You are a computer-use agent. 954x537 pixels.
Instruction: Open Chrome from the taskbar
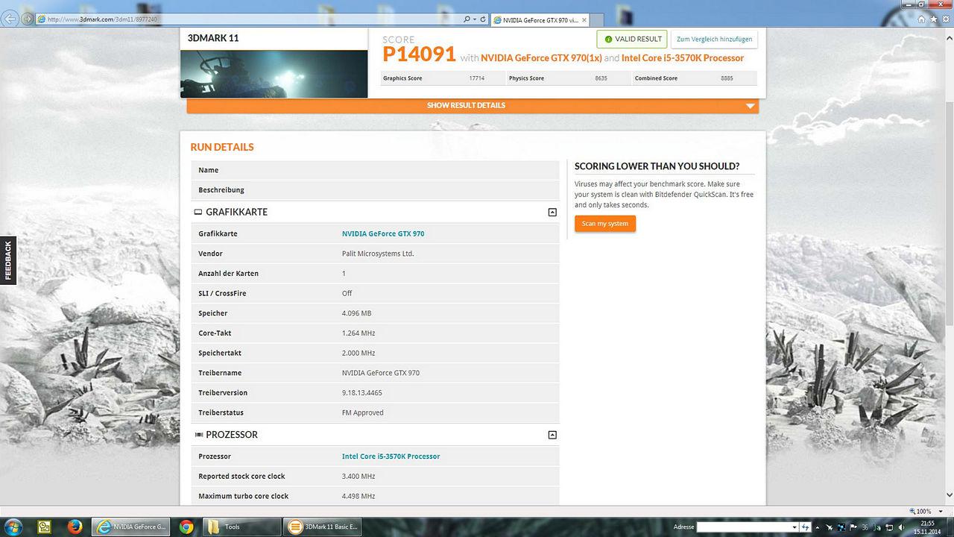(x=186, y=527)
